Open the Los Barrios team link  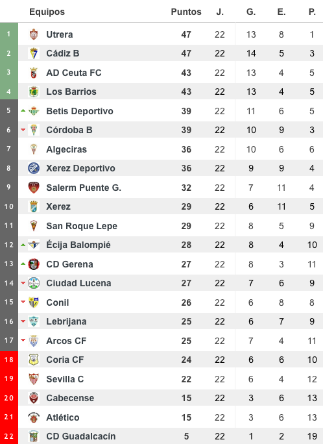point(71,92)
